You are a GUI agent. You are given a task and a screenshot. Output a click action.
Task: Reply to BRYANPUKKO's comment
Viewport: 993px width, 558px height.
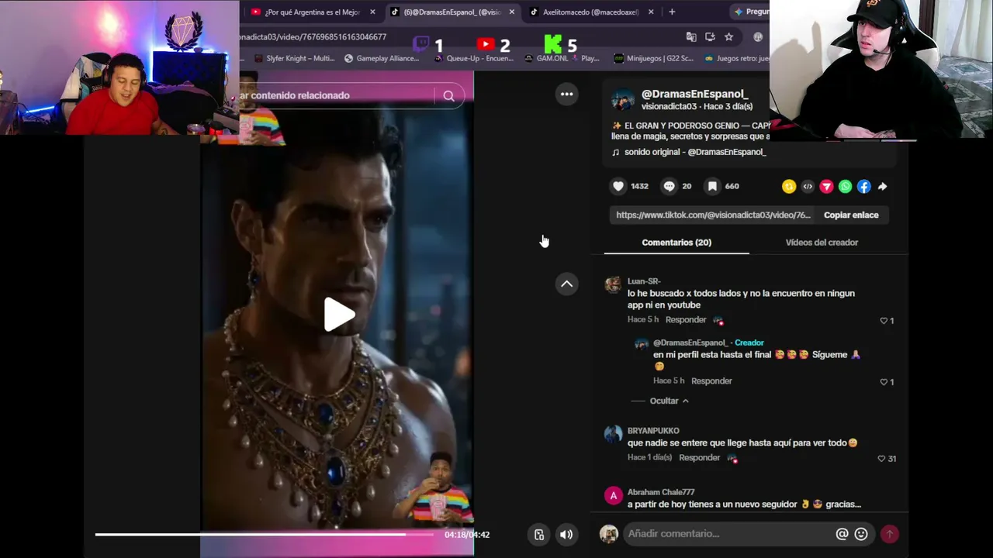pyautogui.click(x=700, y=457)
